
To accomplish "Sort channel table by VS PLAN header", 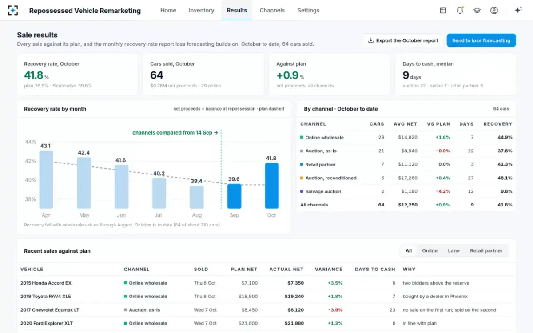I will [x=438, y=124].
